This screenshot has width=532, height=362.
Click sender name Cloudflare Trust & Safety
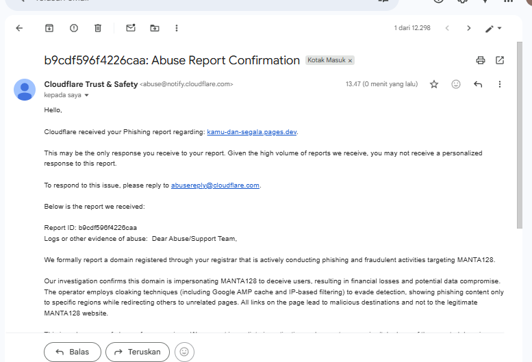pos(91,84)
